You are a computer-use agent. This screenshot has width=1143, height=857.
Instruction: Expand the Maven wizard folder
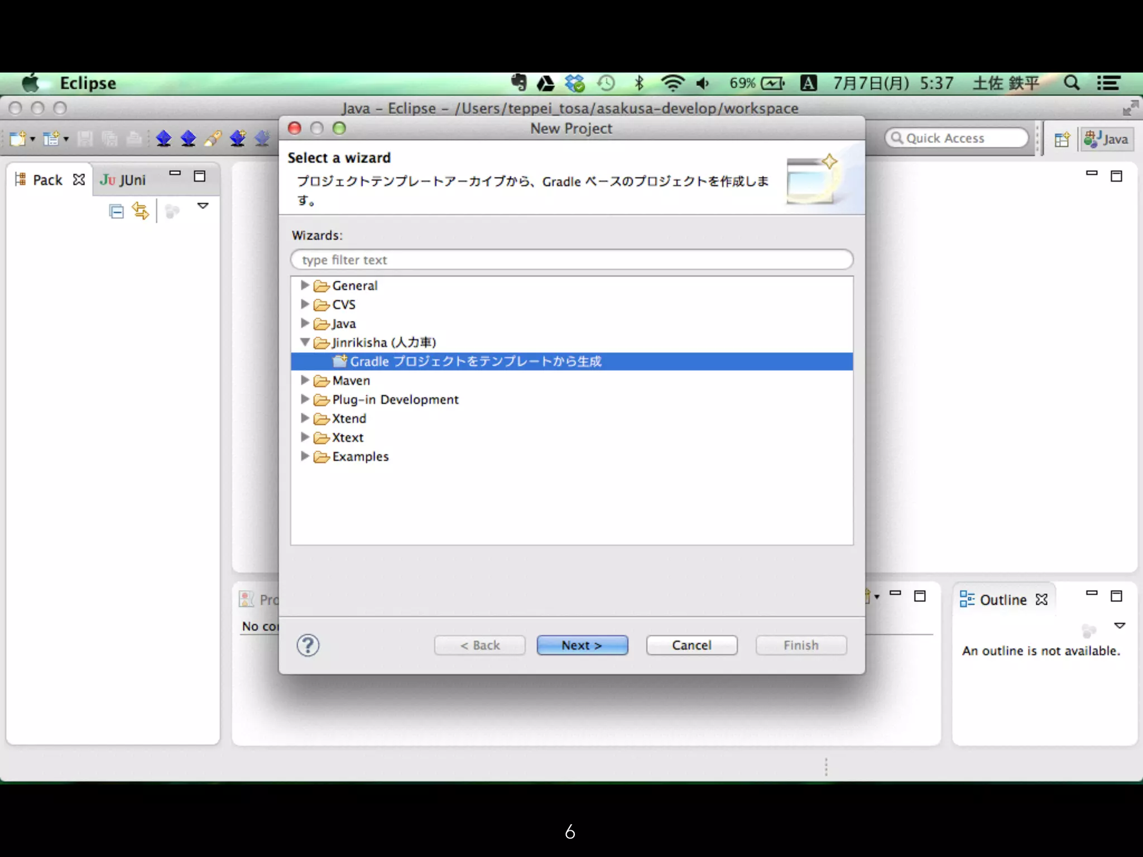click(305, 380)
